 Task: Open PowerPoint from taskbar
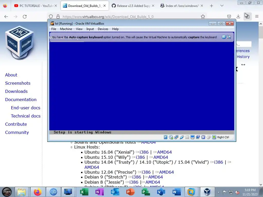tap(130, 192)
